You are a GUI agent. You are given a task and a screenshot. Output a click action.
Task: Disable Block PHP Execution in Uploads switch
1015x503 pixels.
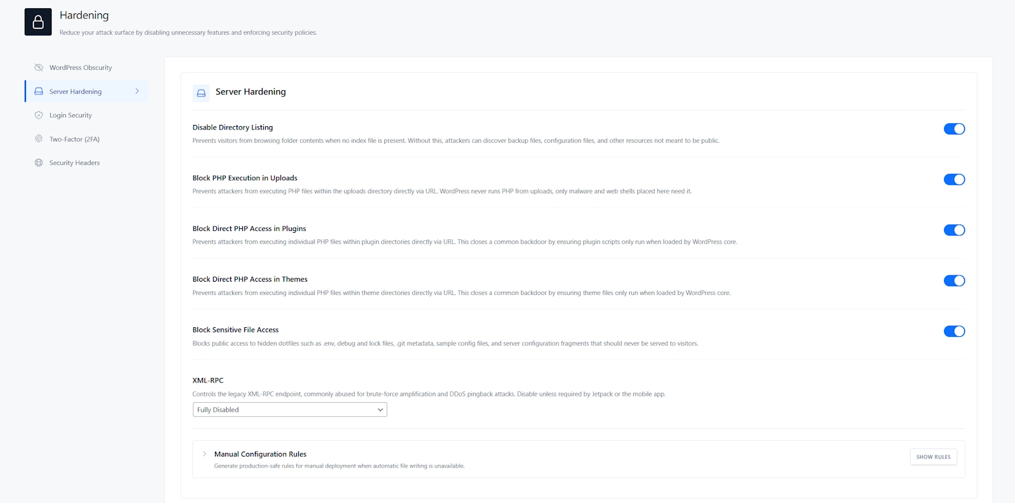pos(953,180)
